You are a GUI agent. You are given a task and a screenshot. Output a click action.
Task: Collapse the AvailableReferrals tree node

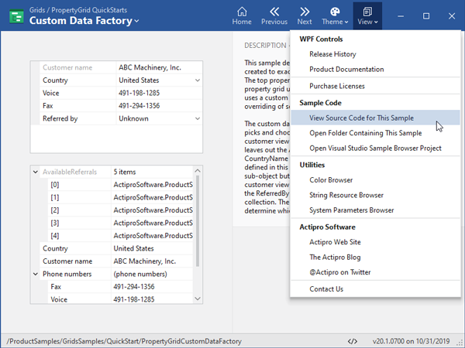tap(36, 172)
